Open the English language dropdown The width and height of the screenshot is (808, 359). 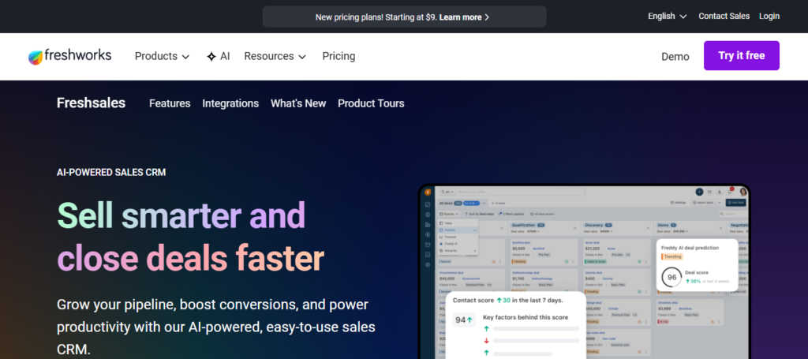click(668, 17)
